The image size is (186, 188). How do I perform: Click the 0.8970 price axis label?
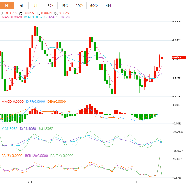tap(177, 21)
